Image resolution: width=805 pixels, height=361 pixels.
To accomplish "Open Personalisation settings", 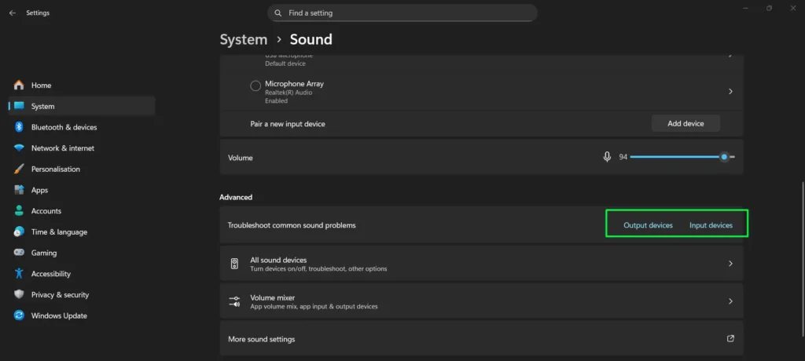I will coord(82,170).
